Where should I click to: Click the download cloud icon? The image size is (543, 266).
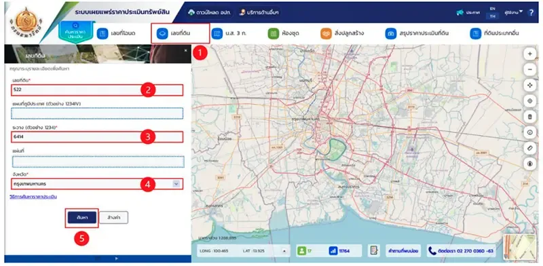tap(191, 12)
